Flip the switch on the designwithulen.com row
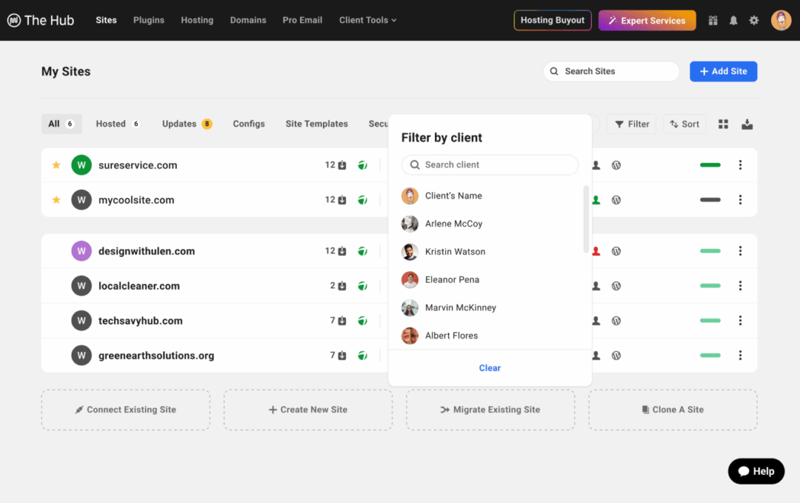 [710, 250]
